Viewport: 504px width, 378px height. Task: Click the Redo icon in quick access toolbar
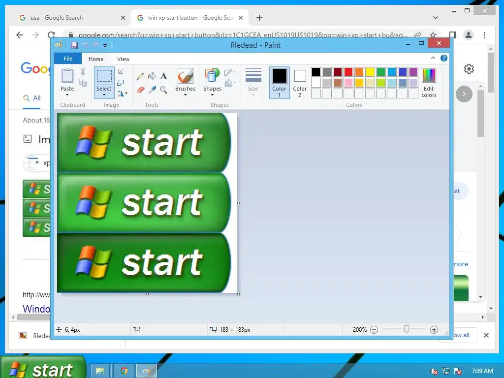tap(95, 45)
